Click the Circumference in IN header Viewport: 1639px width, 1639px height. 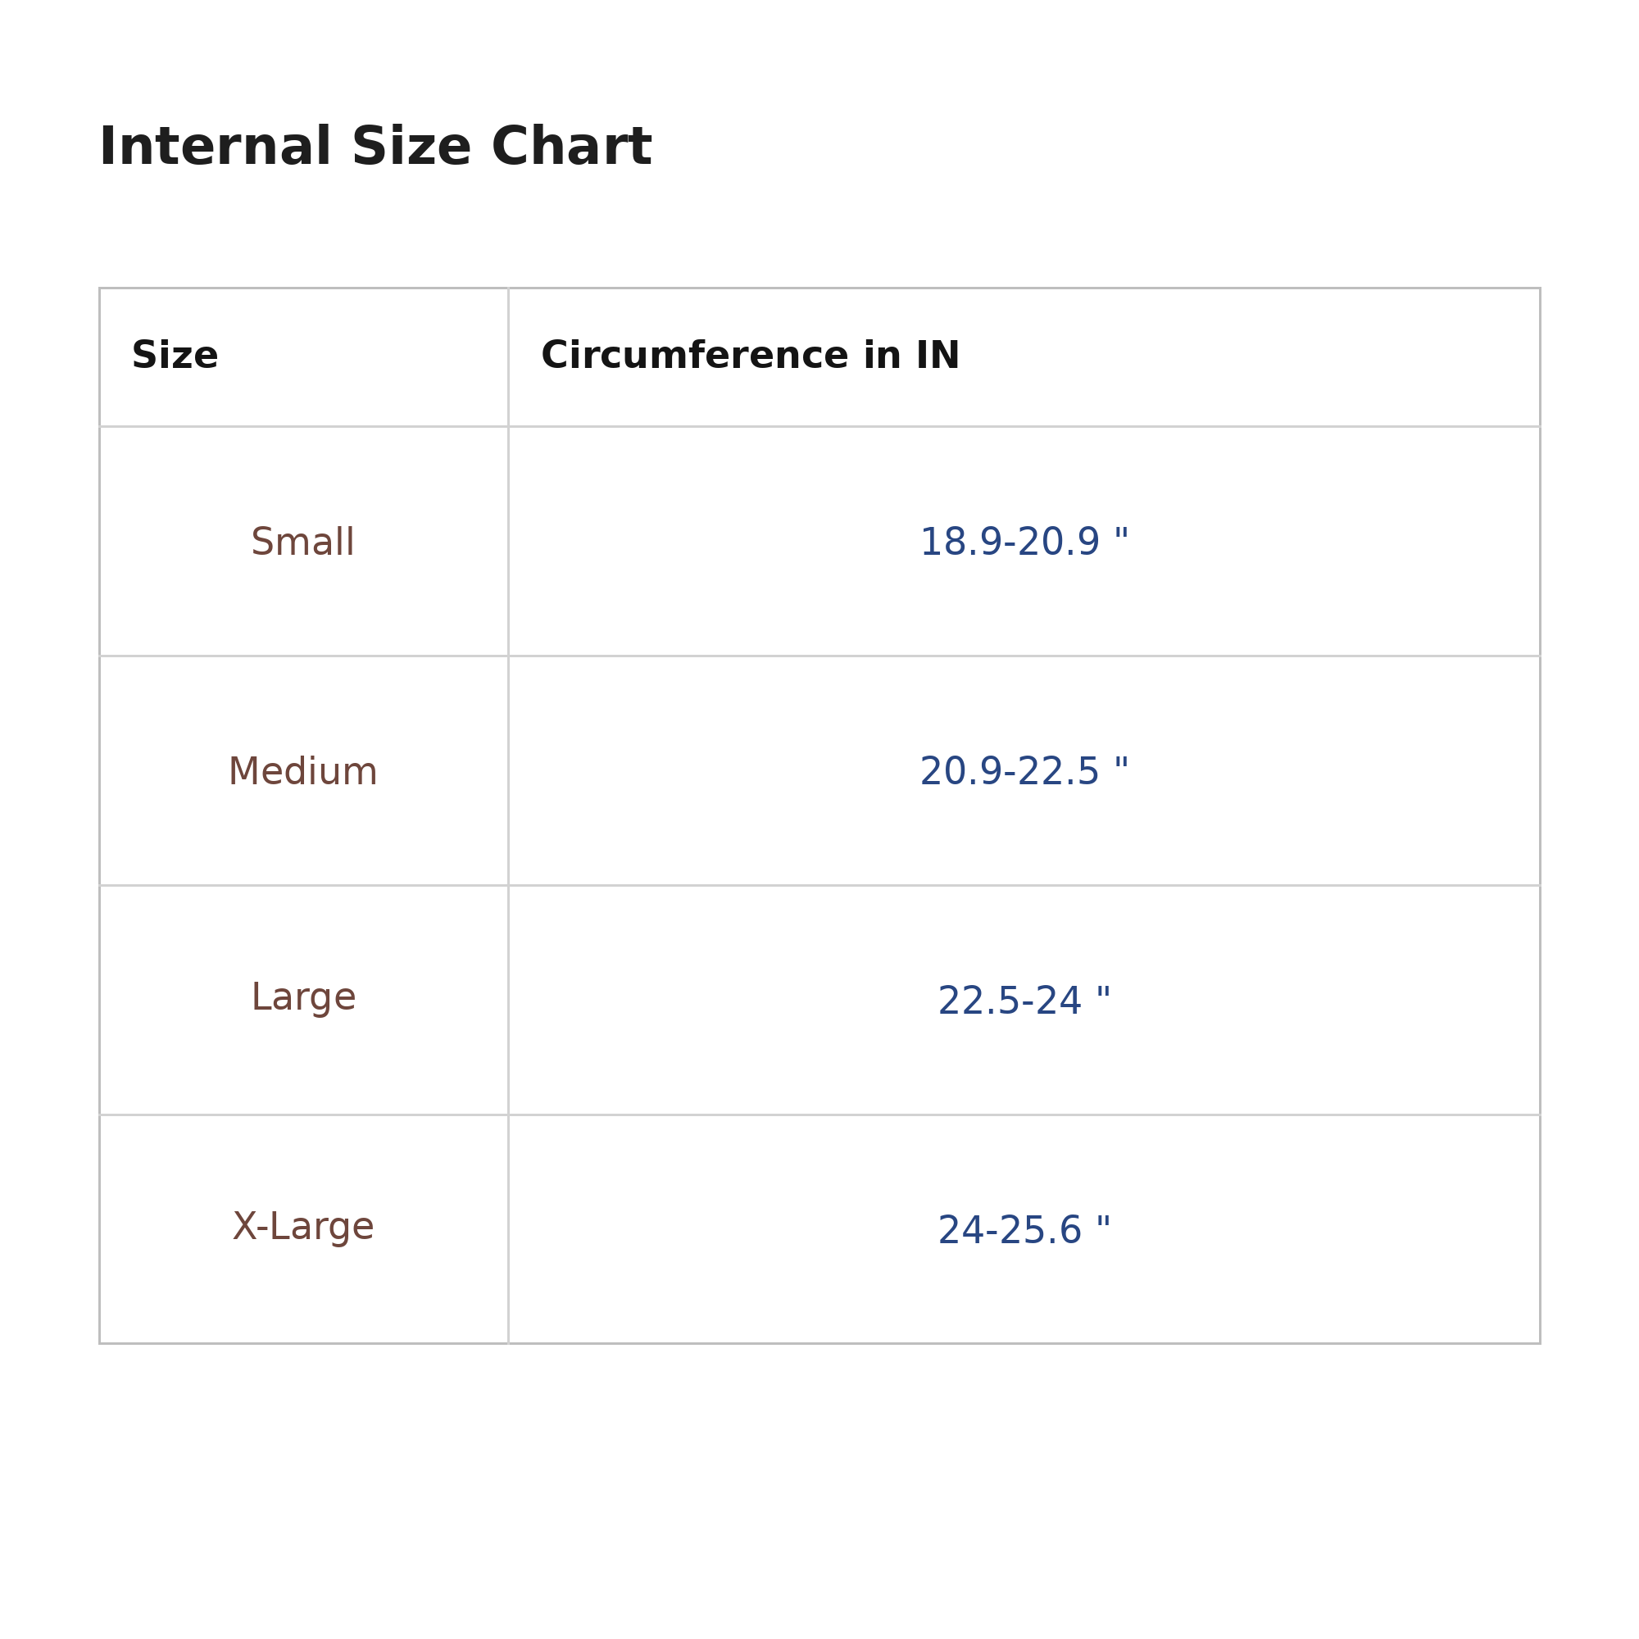coord(750,356)
